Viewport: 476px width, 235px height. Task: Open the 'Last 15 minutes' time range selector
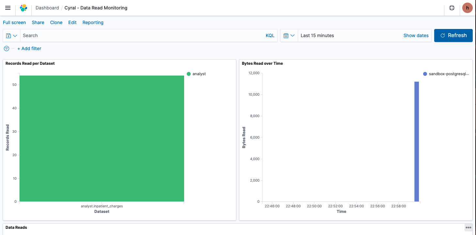(x=317, y=35)
